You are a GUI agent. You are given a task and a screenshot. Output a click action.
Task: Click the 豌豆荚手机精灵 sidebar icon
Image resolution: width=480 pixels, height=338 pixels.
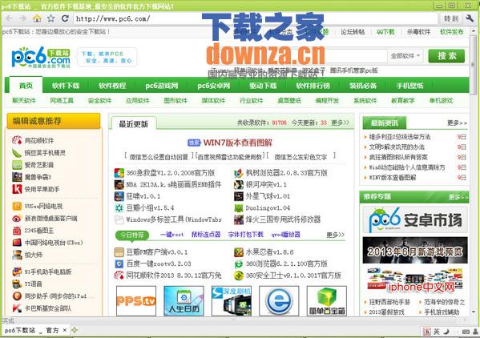pyautogui.click(x=17, y=153)
